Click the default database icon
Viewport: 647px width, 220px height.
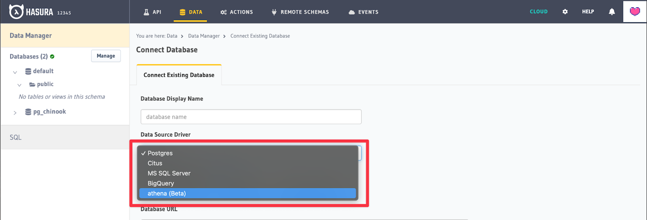click(x=28, y=71)
